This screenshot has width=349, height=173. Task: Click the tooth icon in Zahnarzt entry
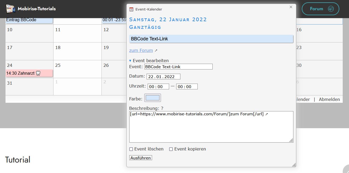[38, 73]
